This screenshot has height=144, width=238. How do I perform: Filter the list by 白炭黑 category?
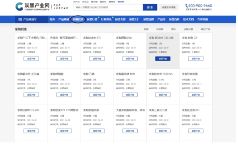[160, 29]
